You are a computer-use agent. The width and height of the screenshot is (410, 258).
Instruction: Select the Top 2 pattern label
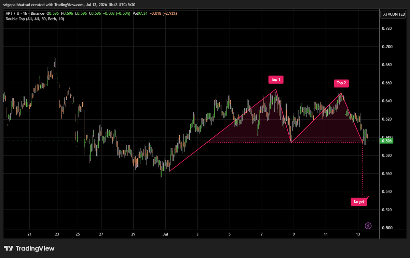342,83
